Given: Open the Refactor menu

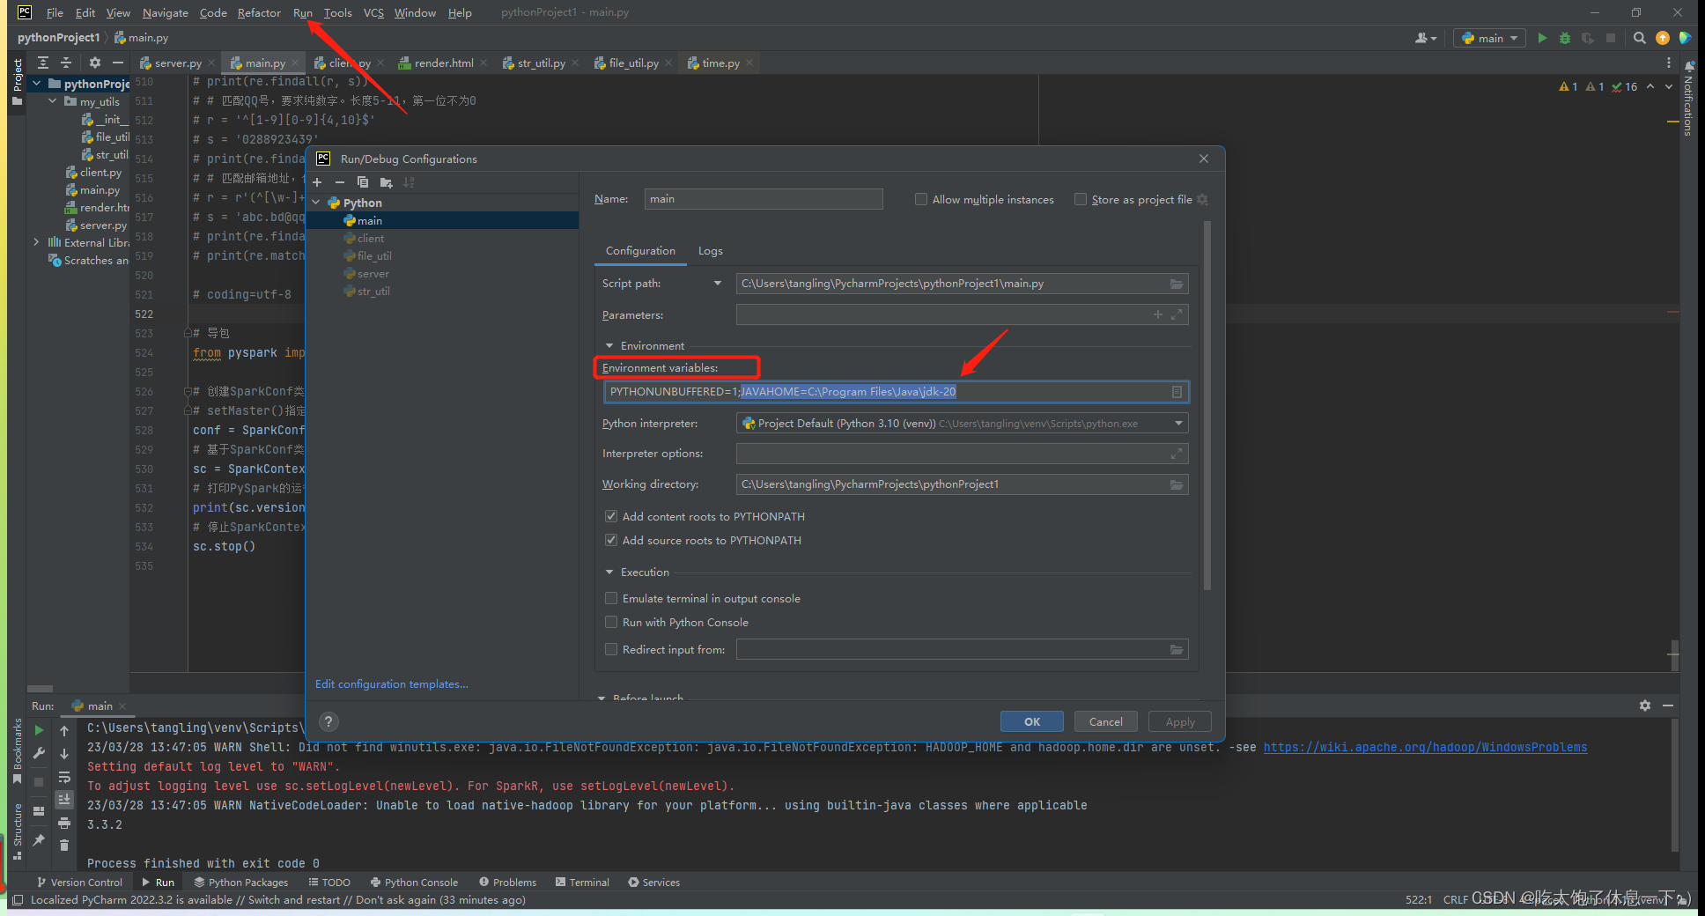Looking at the screenshot, I should [259, 12].
